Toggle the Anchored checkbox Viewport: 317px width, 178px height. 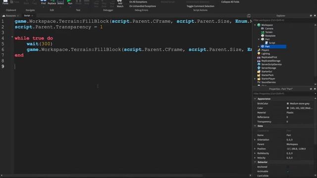pos(288,167)
